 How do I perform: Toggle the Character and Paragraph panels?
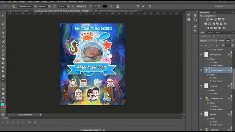tap(118, 6)
